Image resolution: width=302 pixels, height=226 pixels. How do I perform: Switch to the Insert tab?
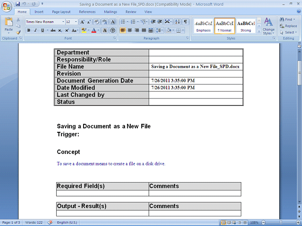tap(39, 12)
